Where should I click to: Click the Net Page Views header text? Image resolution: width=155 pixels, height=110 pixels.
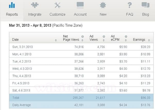click(71, 38)
